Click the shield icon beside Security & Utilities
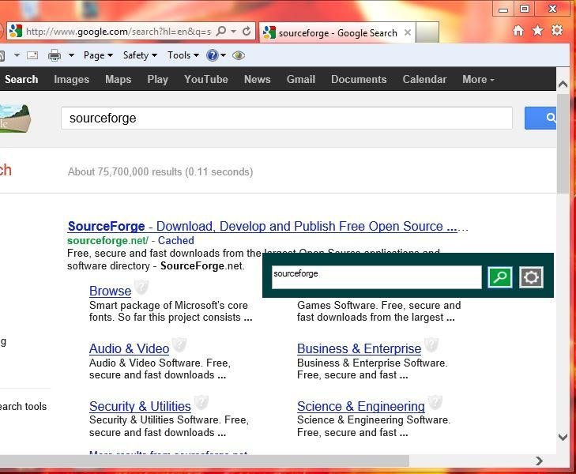Image resolution: width=576 pixels, height=474 pixels. (201, 402)
